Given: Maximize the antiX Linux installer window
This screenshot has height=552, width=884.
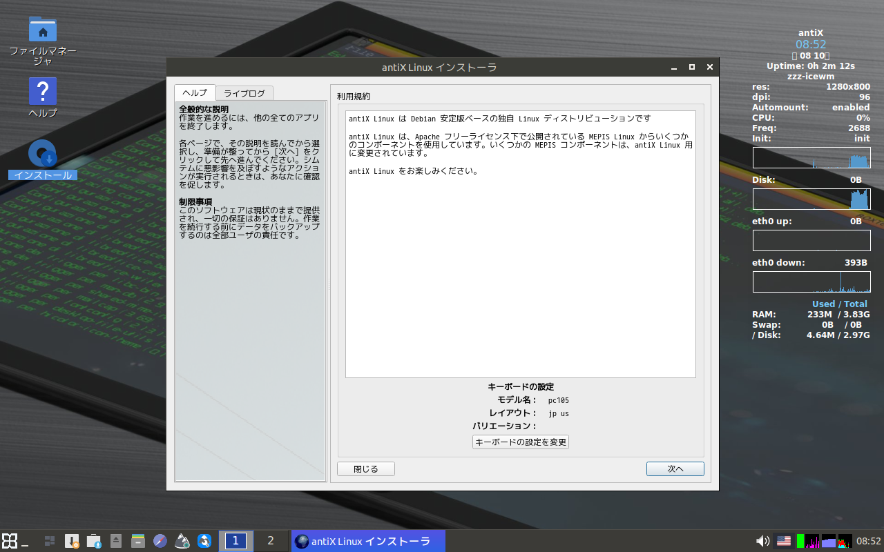Looking at the screenshot, I should [x=692, y=68].
